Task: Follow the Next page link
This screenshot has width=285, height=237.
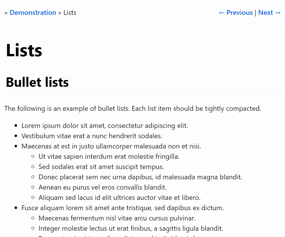Action: pyautogui.click(x=270, y=13)
